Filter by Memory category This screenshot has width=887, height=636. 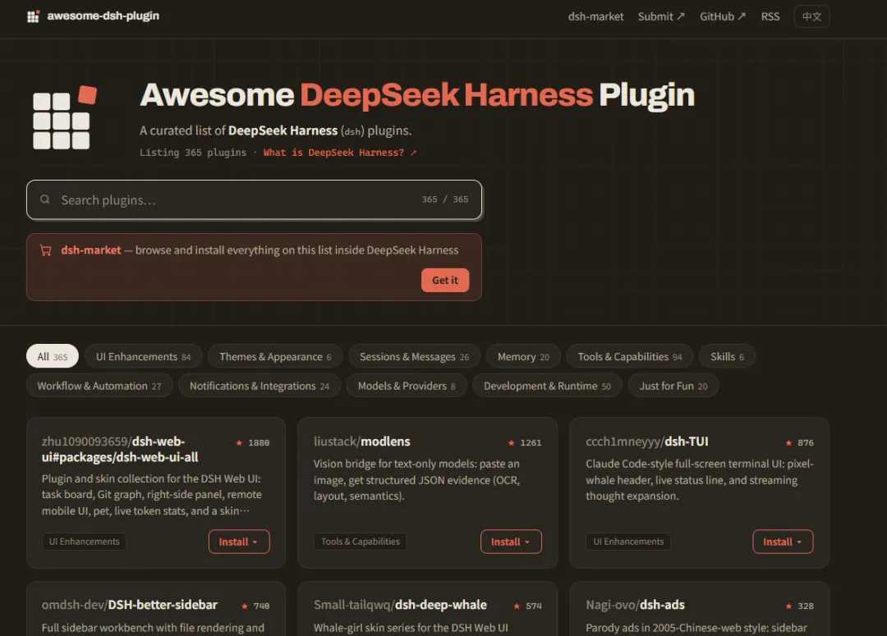click(523, 357)
